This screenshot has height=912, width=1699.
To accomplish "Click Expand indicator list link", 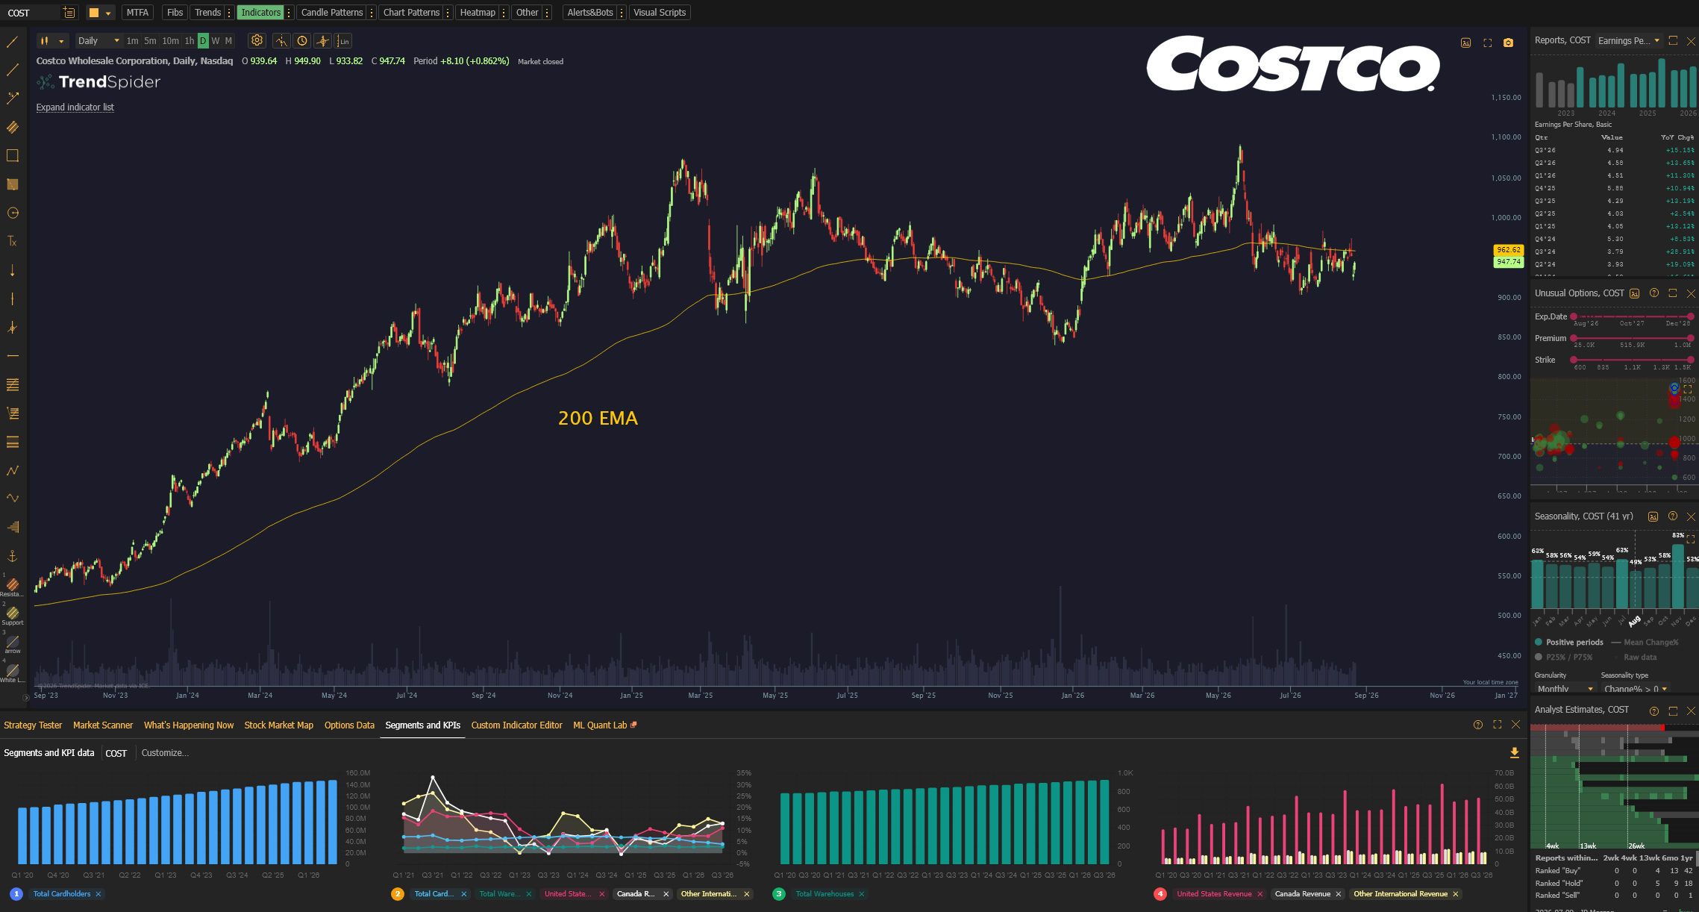I will [75, 107].
